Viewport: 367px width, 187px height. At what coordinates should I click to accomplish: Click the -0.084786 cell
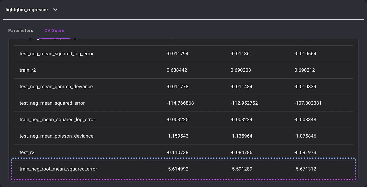click(241, 152)
